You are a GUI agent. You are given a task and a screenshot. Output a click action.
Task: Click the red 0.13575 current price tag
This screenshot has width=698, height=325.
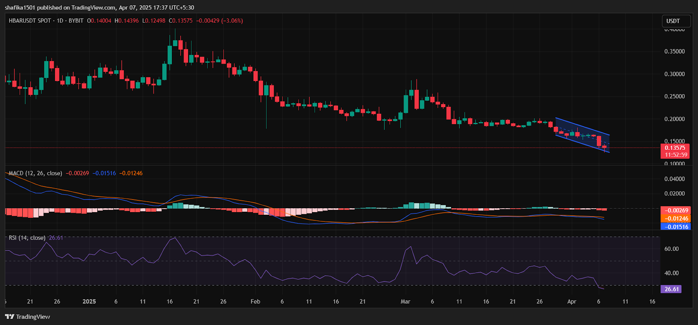coord(675,148)
